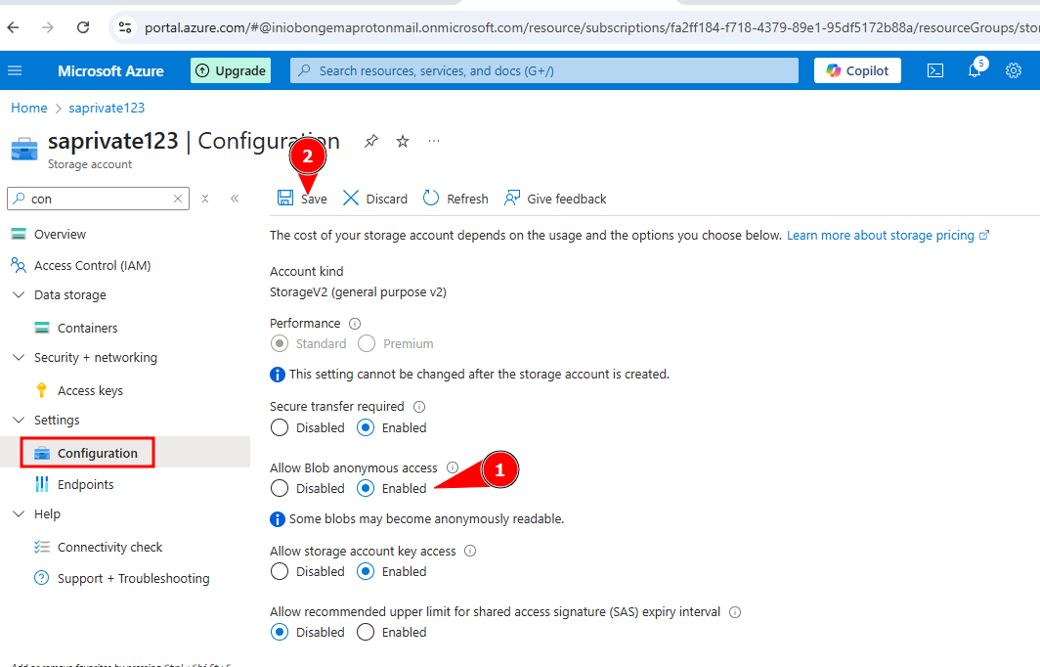Screen dimensions: 1040x667
Task: Click the browser back arrow
Action: pyautogui.click(x=14, y=27)
